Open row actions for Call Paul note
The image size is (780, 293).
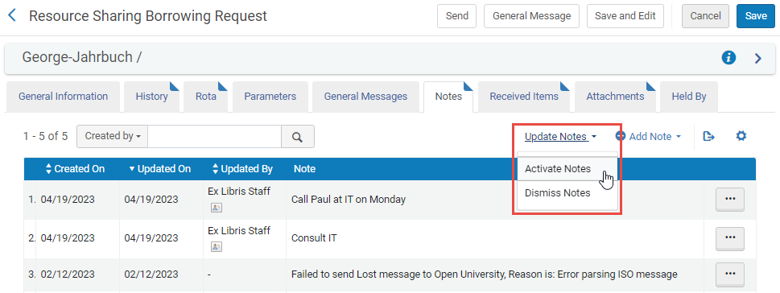[x=730, y=200]
